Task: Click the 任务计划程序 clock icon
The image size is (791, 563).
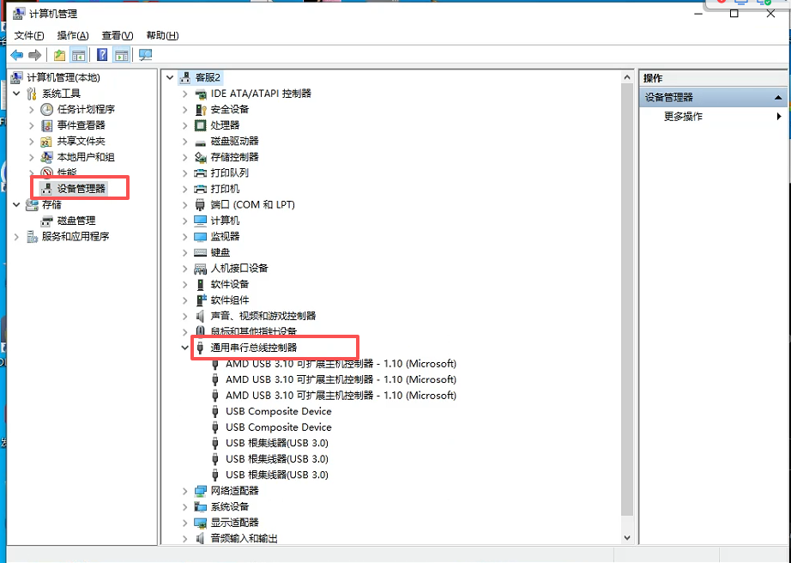Action: [x=46, y=110]
